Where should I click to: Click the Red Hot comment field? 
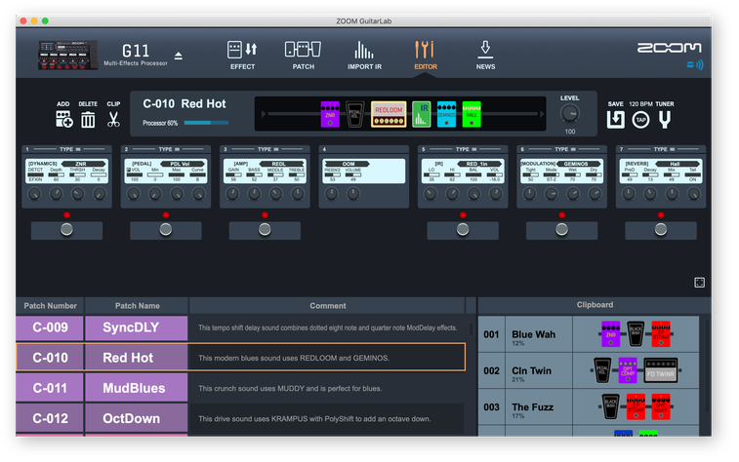(x=326, y=358)
